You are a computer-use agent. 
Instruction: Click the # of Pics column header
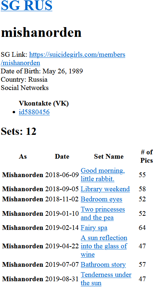(x=147, y=156)
